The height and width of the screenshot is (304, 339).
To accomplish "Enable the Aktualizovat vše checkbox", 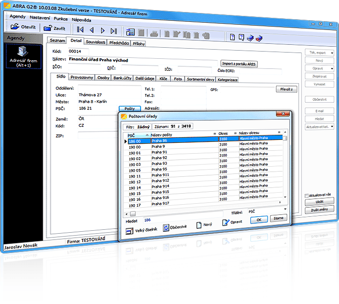I will tap(307, 195).
